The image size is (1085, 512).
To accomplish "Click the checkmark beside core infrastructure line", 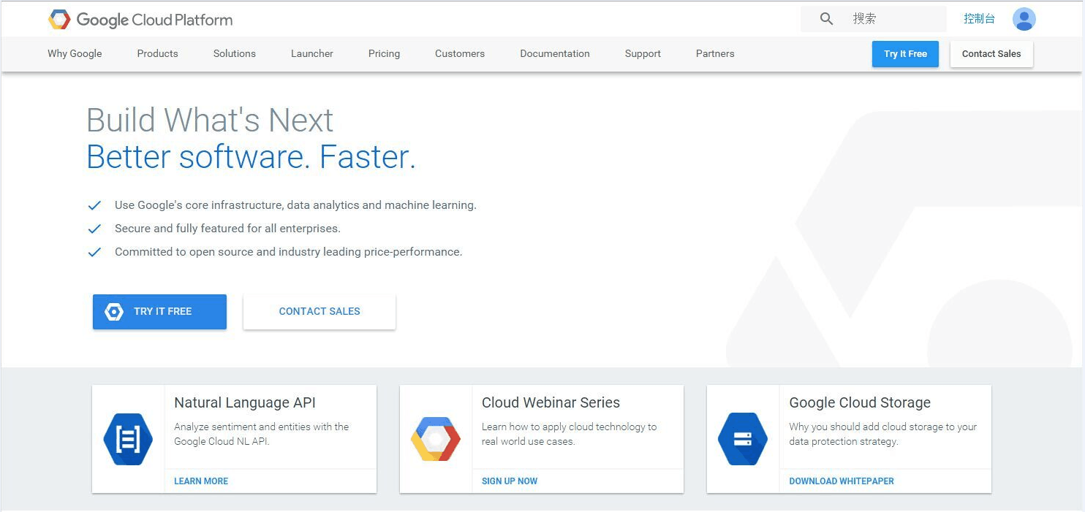I will [x=94, y=205].
